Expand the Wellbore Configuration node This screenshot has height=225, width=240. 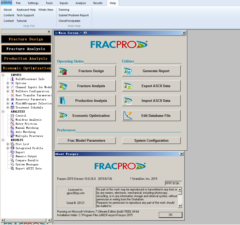point(8,91)
